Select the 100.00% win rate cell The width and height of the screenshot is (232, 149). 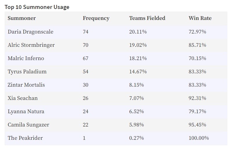click(199, 138)
